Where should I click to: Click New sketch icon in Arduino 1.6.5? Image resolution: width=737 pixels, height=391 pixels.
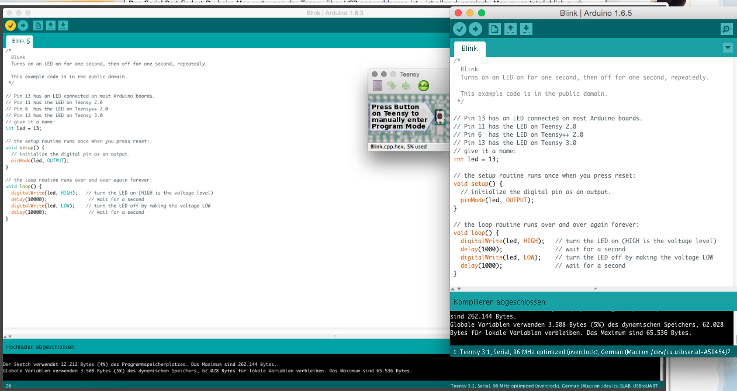(x=494, y=29)
